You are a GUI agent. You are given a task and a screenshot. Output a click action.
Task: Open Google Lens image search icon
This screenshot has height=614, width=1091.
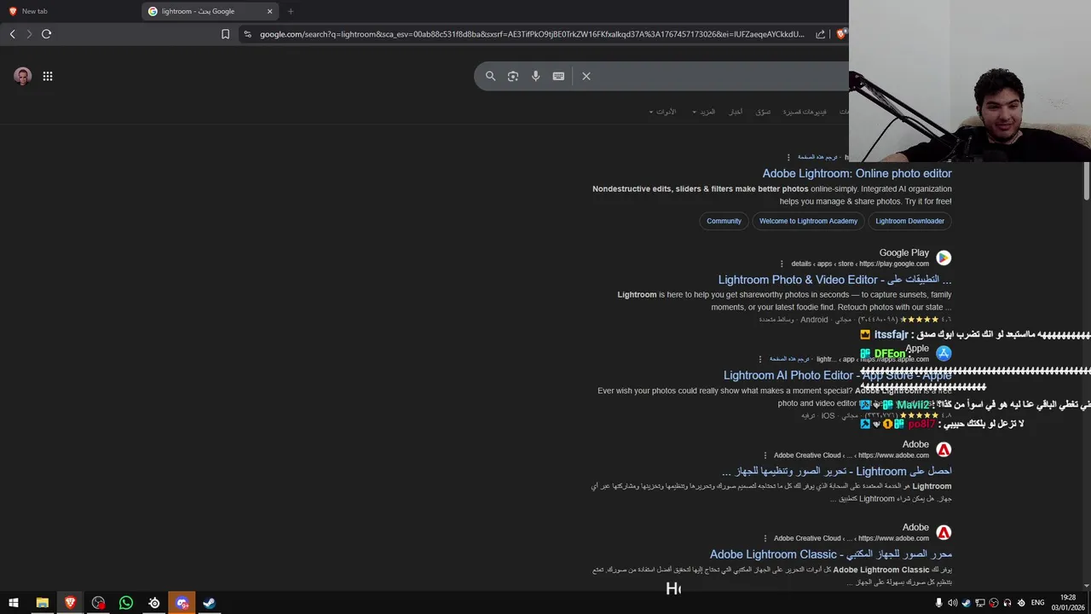(x=513, y=76)
